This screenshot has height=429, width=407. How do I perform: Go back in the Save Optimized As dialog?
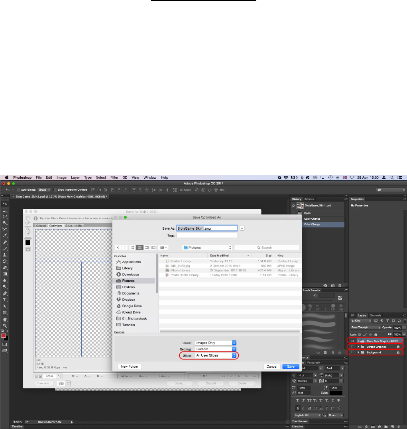[118, 248]
